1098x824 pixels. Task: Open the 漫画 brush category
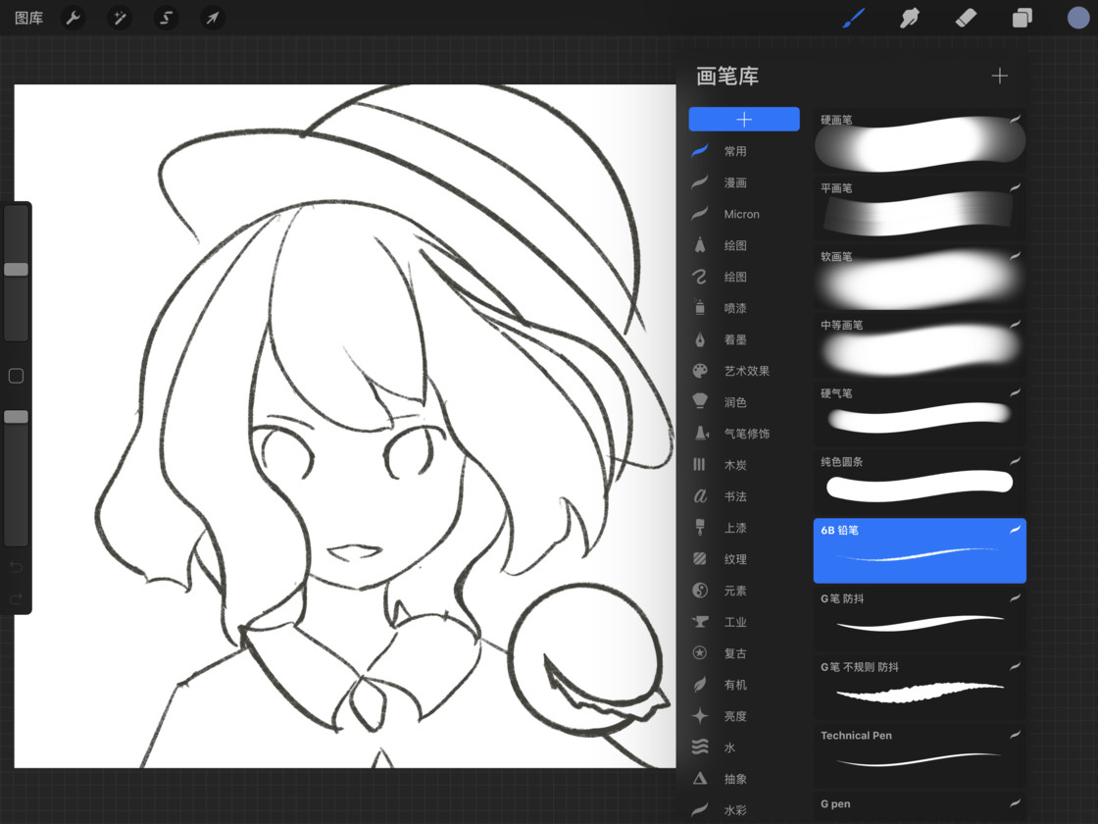point(735,182)
